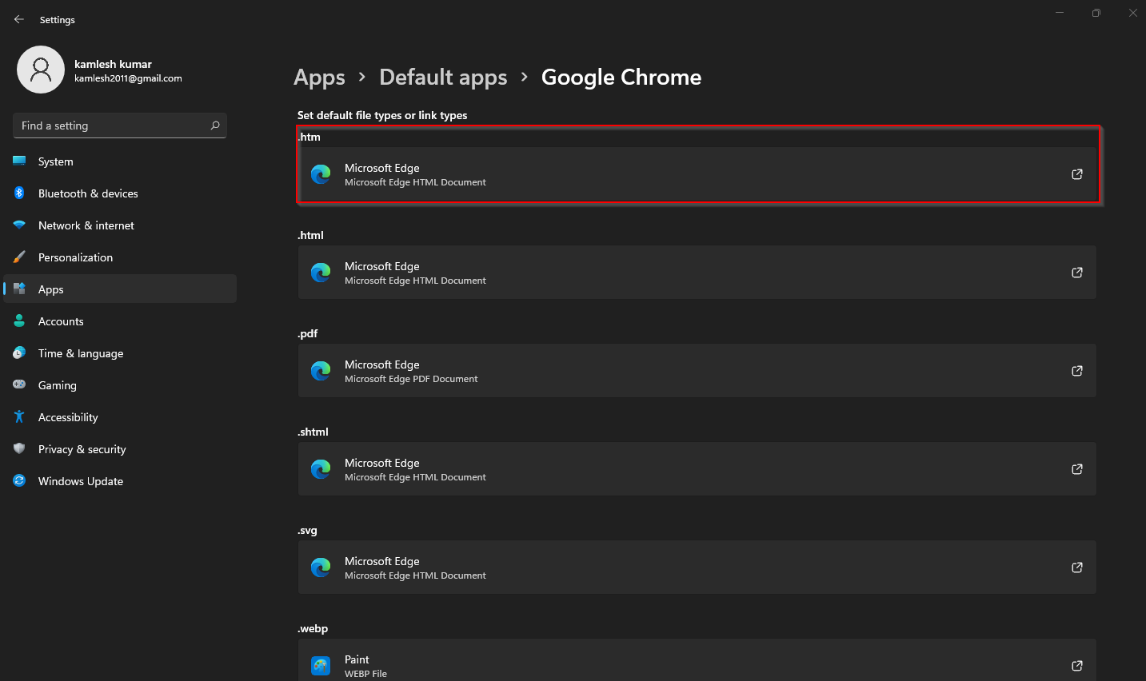
Task: Click the Time & language icon
Action: [x=19, y=352]
